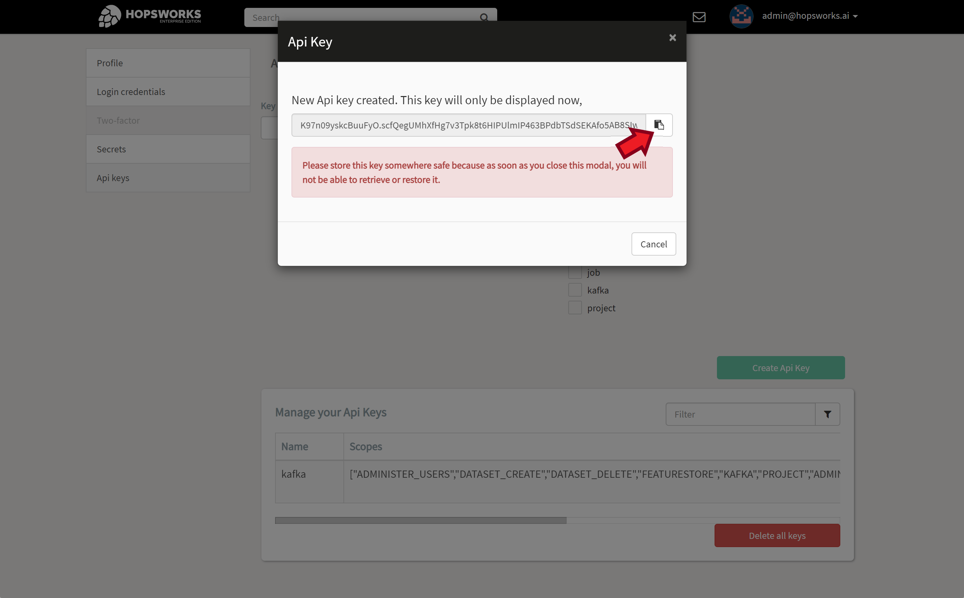Click the Delete all keys button
964x598 pixels.
point(777,535)
